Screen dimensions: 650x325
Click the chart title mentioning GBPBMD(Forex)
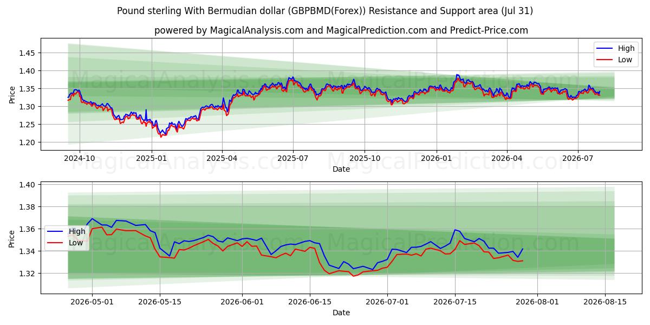[x=325, y=11]
